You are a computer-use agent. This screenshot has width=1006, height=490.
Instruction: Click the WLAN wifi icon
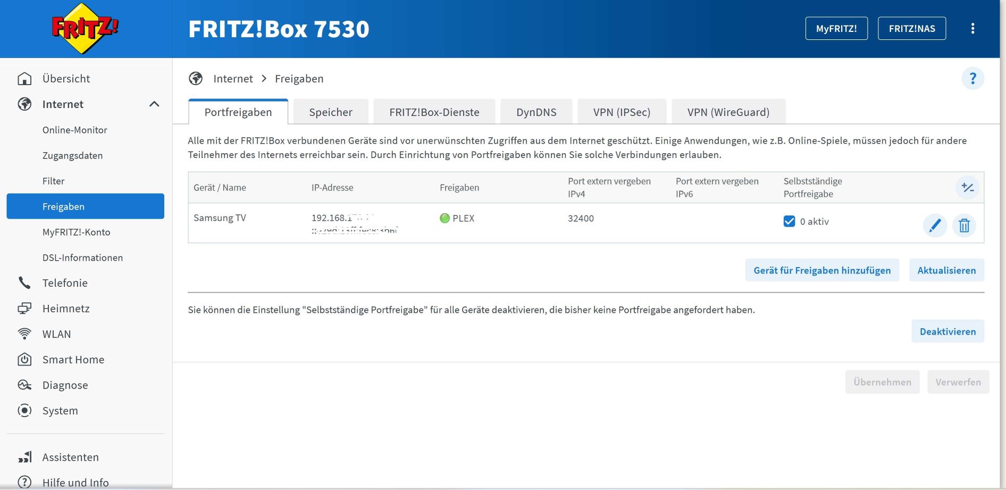[24, 334]
